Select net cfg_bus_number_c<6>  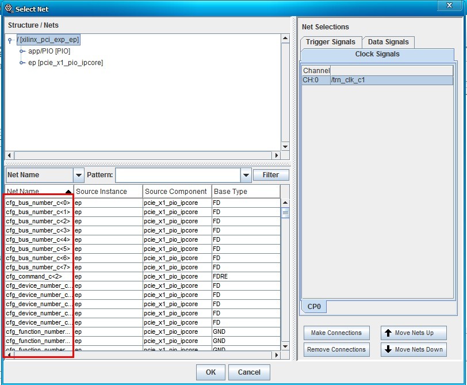pyautogui.click(x=39, y=258)
